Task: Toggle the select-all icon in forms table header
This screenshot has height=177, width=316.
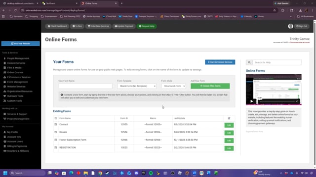Action: (x=56, y=118)
